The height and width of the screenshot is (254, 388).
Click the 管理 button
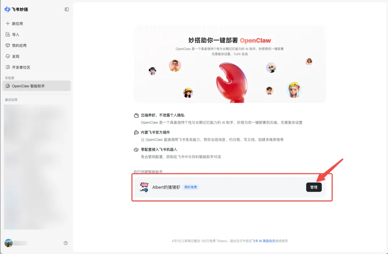tap(314, 187)
